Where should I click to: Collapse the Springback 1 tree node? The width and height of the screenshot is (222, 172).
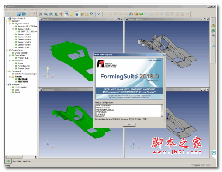(x=7, y=84)
